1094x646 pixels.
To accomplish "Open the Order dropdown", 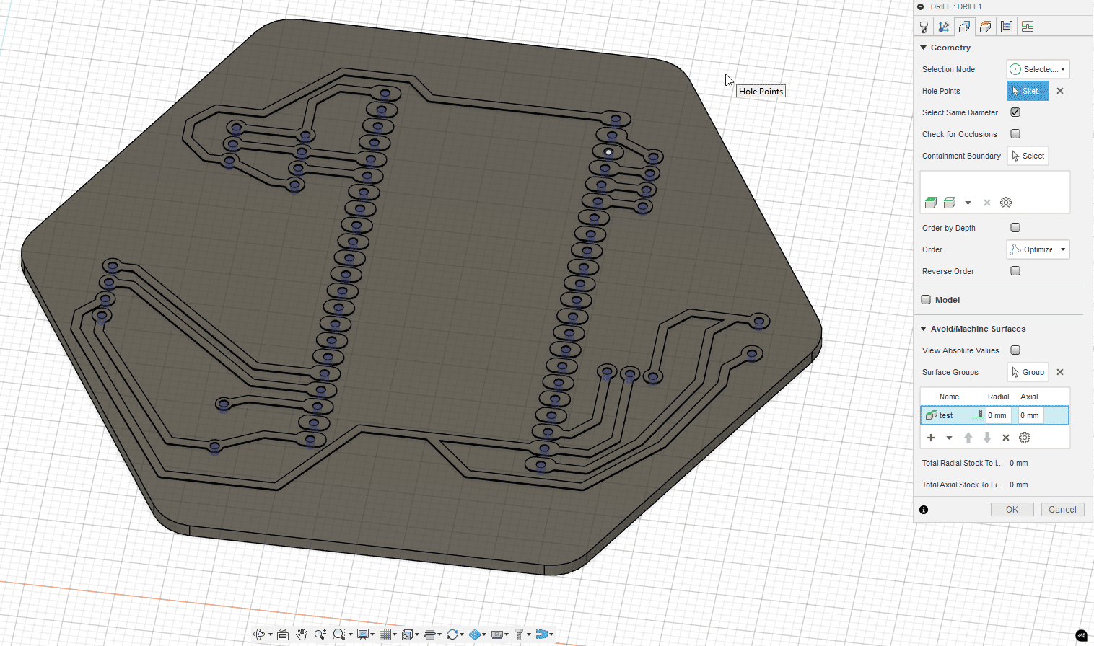I will [1038, 249].
